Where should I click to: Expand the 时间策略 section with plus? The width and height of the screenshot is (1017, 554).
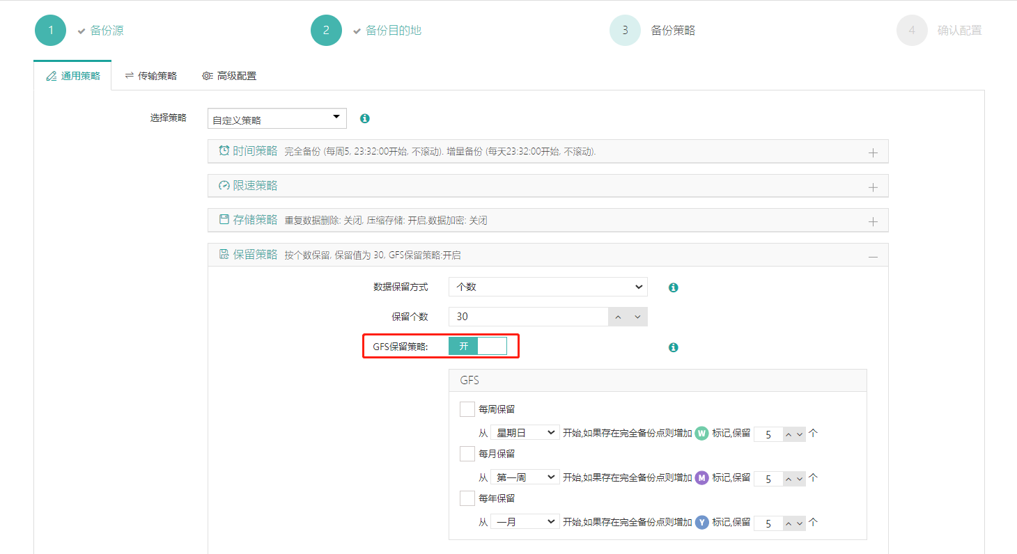pos(873,152)
